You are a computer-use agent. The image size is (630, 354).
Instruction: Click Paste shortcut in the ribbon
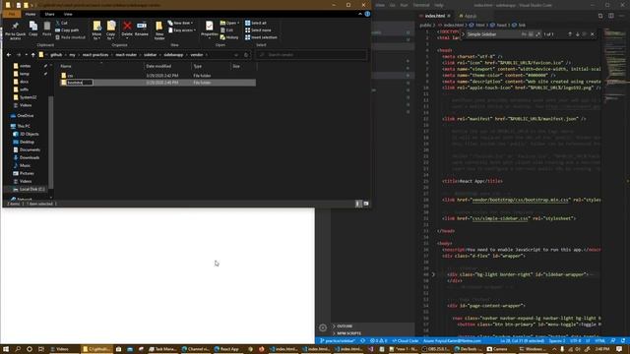[70, 37]
